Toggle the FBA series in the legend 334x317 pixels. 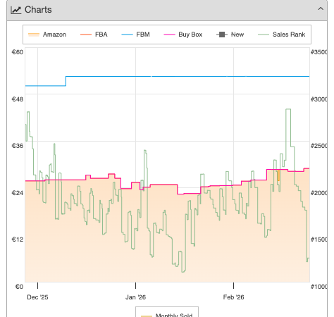click(x=94, y=35)
